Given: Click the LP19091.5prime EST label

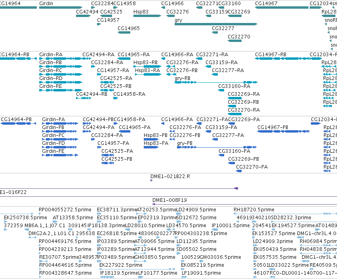Looking at the screenshot, I should tap(202, 273).
